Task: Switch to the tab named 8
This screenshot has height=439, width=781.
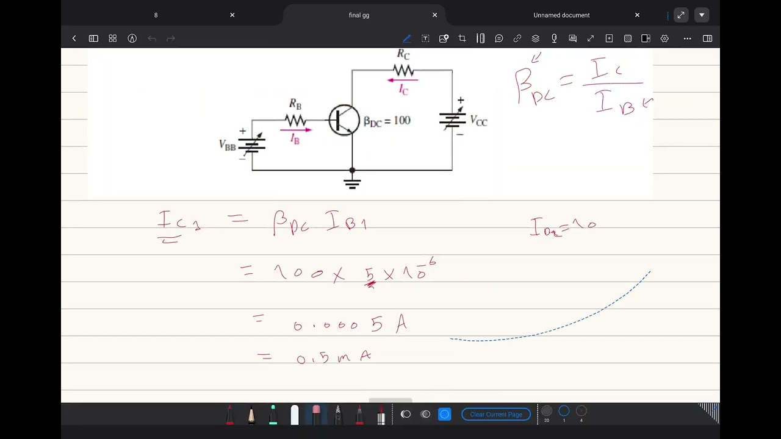Action: tap(156, 15)
